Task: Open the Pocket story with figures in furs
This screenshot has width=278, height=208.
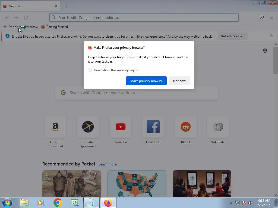Action: pos(72,184)
